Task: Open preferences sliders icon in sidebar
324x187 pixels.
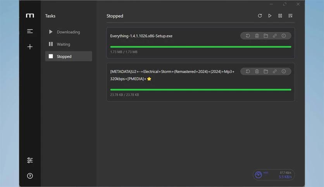Action: 30,160
